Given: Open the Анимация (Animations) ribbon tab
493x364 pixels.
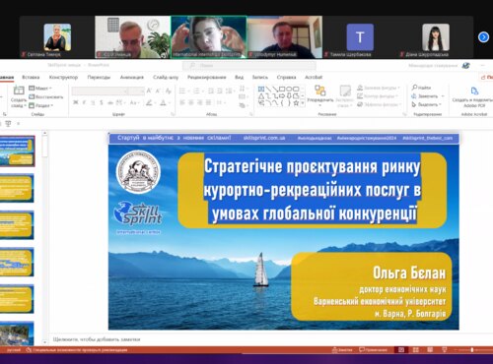Looking at the screenshot, I should click(132, 77).
